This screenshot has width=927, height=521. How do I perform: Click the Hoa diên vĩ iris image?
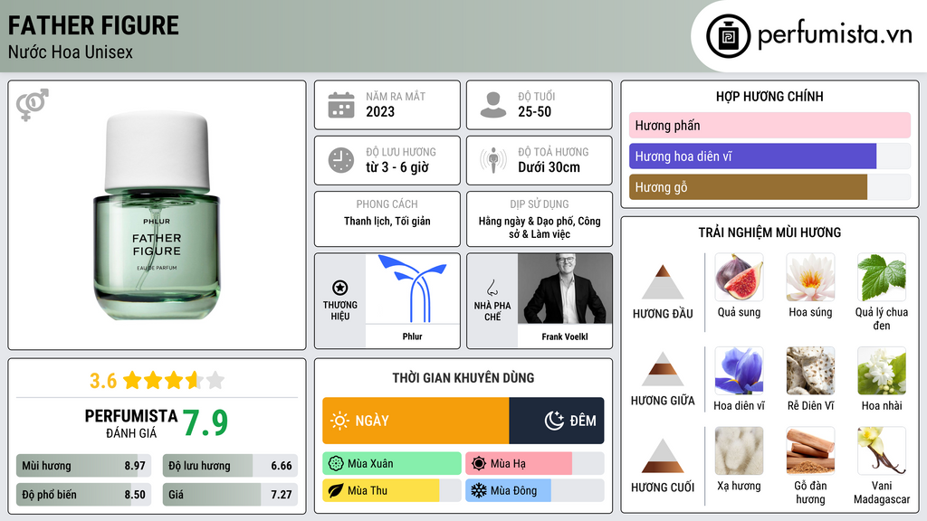coord(739,370)
